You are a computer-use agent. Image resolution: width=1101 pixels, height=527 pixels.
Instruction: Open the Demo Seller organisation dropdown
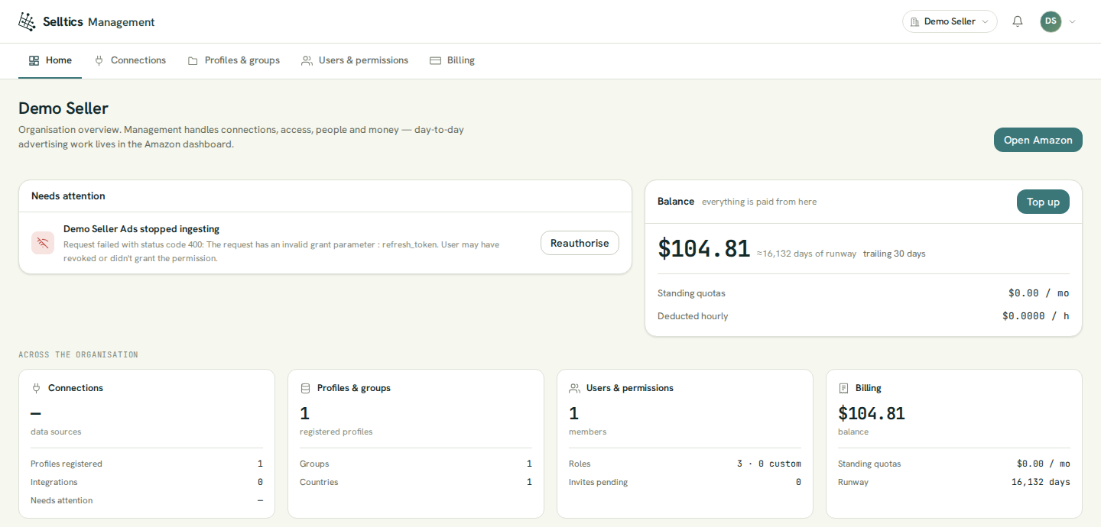point(950,21)
